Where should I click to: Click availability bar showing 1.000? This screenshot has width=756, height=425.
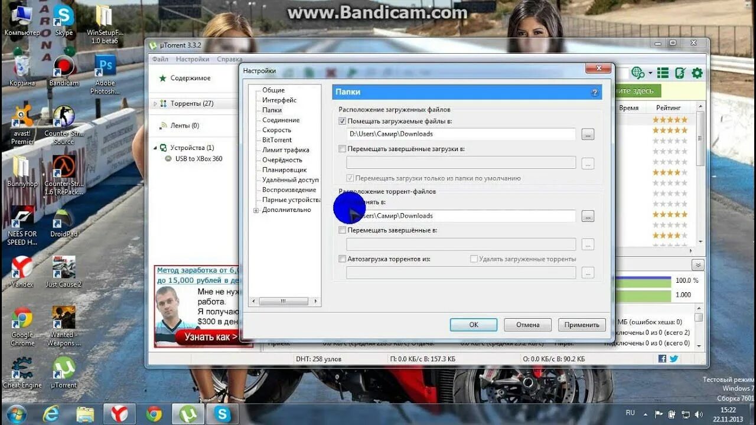tap(643, 295)
